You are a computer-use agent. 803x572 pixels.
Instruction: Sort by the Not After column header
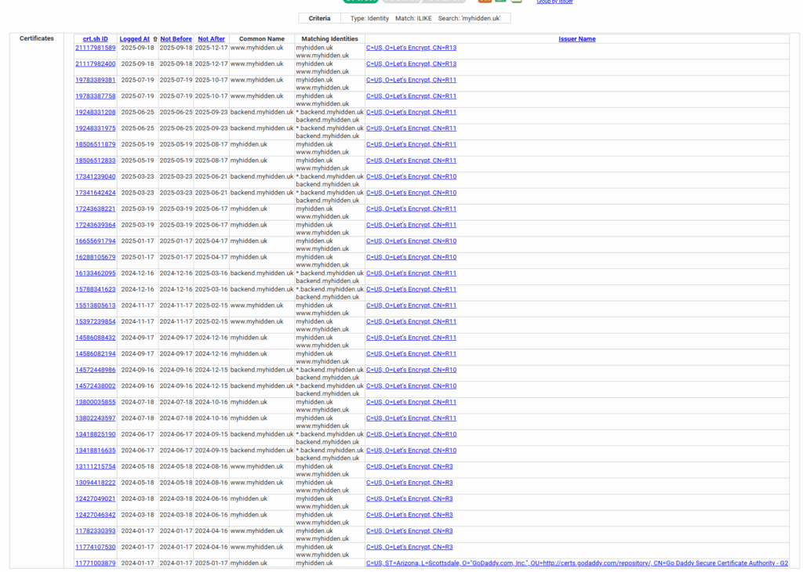pos(211,39)
